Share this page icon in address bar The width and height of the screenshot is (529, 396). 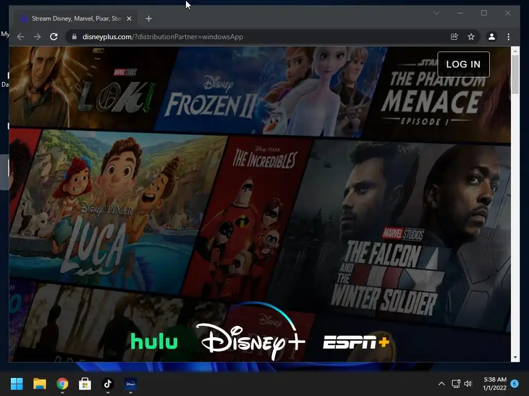pyautogui.click(x=455, y=37)
